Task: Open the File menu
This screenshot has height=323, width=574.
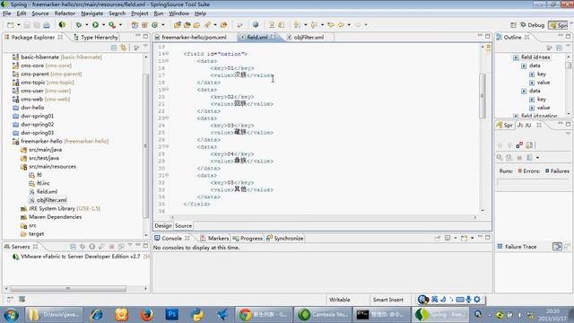Action: click(6, 13)
